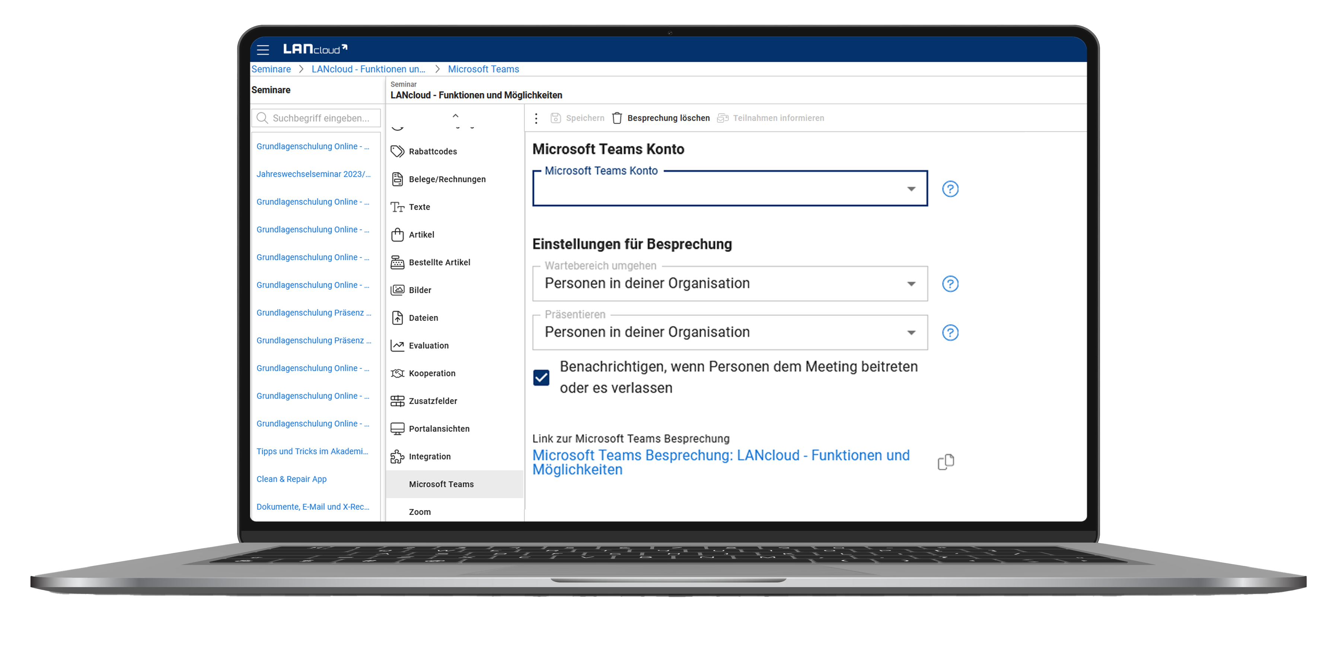Click the Suchbegriff eingeben search field
This screenshot has width=1339, height=662.
coord(316,118)
